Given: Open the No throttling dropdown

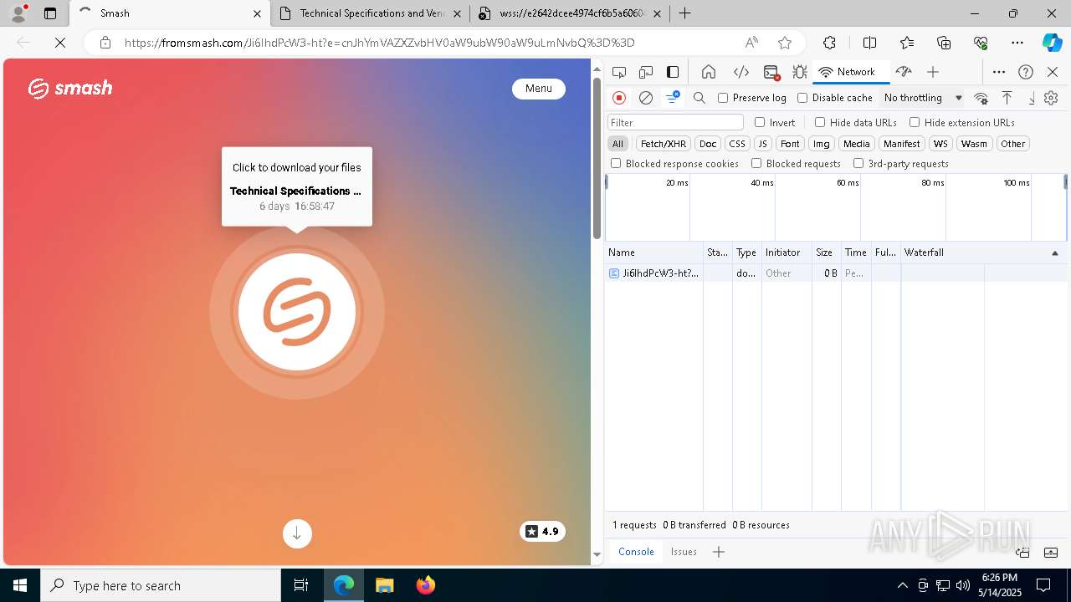Looking at the screenshot, I should 923,98.
